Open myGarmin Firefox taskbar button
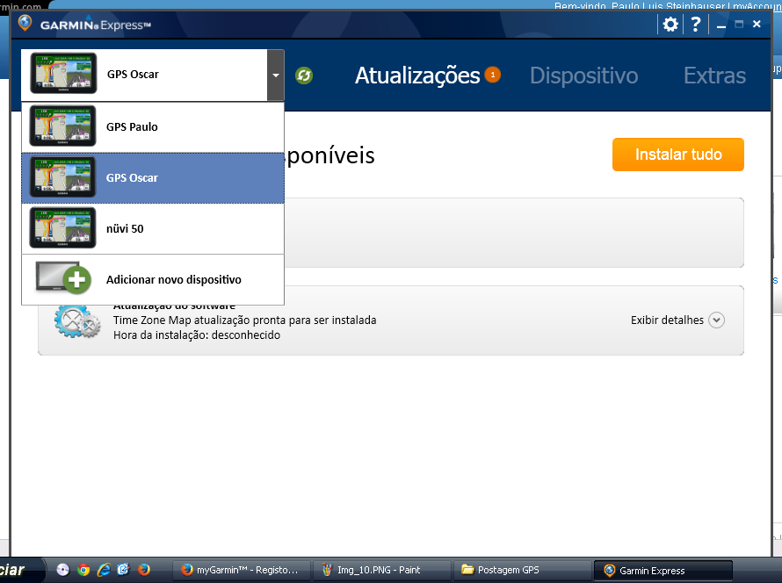This screenshot has height=583, width=782. (242, 570)
